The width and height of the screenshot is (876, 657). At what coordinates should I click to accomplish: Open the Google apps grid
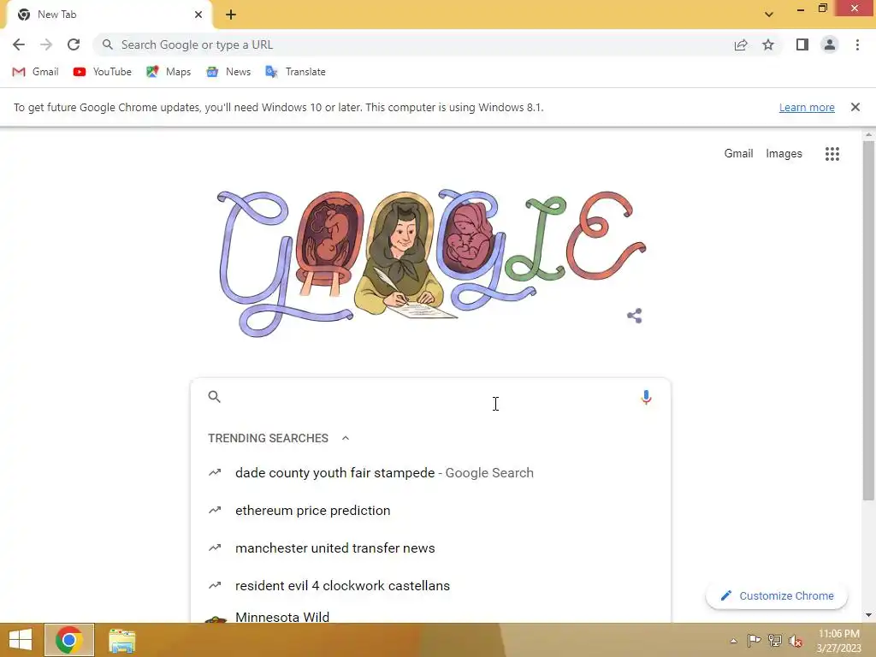point(832,154)
